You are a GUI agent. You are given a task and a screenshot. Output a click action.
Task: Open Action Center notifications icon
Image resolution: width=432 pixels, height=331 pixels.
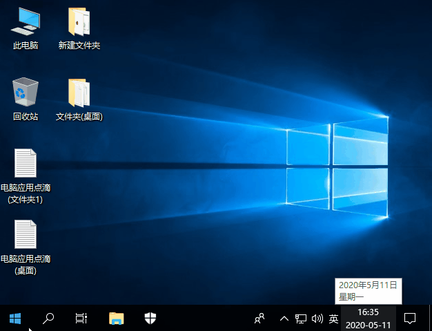[x=410, y=319]
